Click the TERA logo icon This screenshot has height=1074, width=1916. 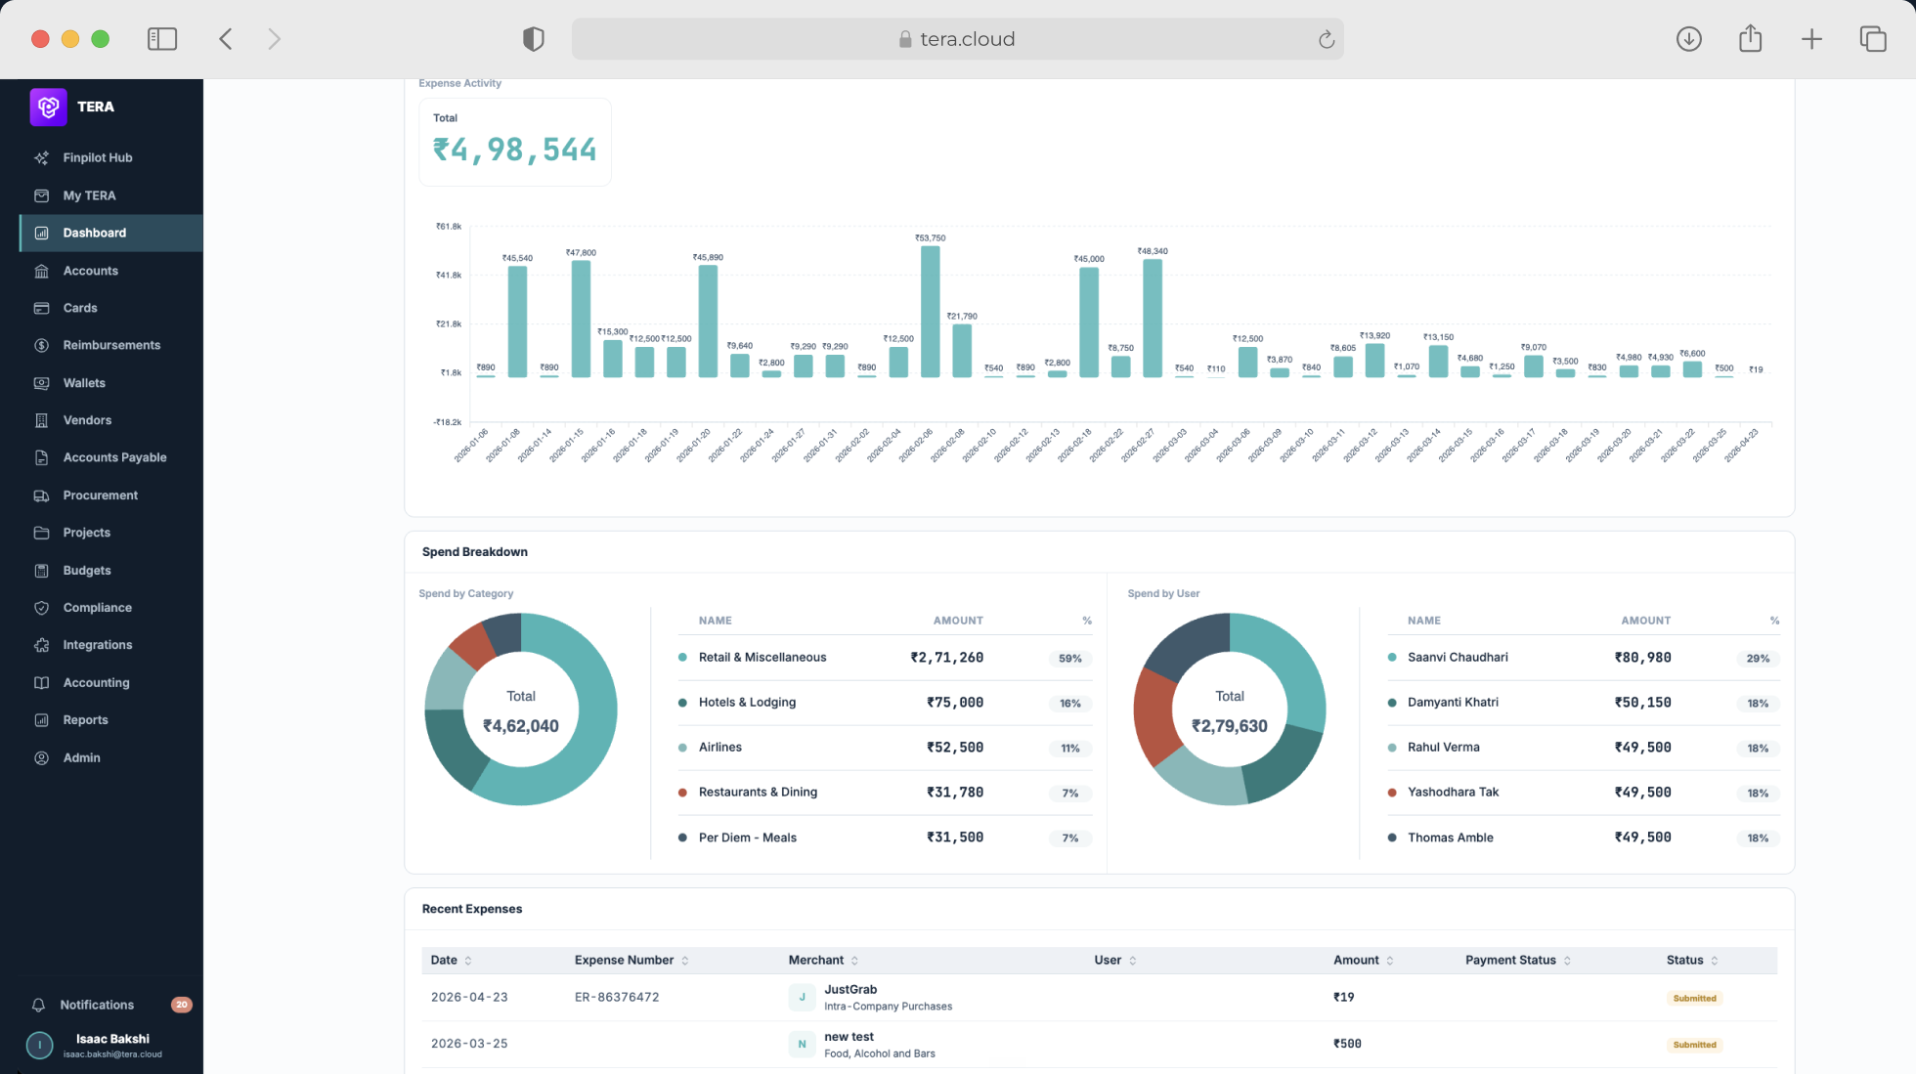coord(48,107)
